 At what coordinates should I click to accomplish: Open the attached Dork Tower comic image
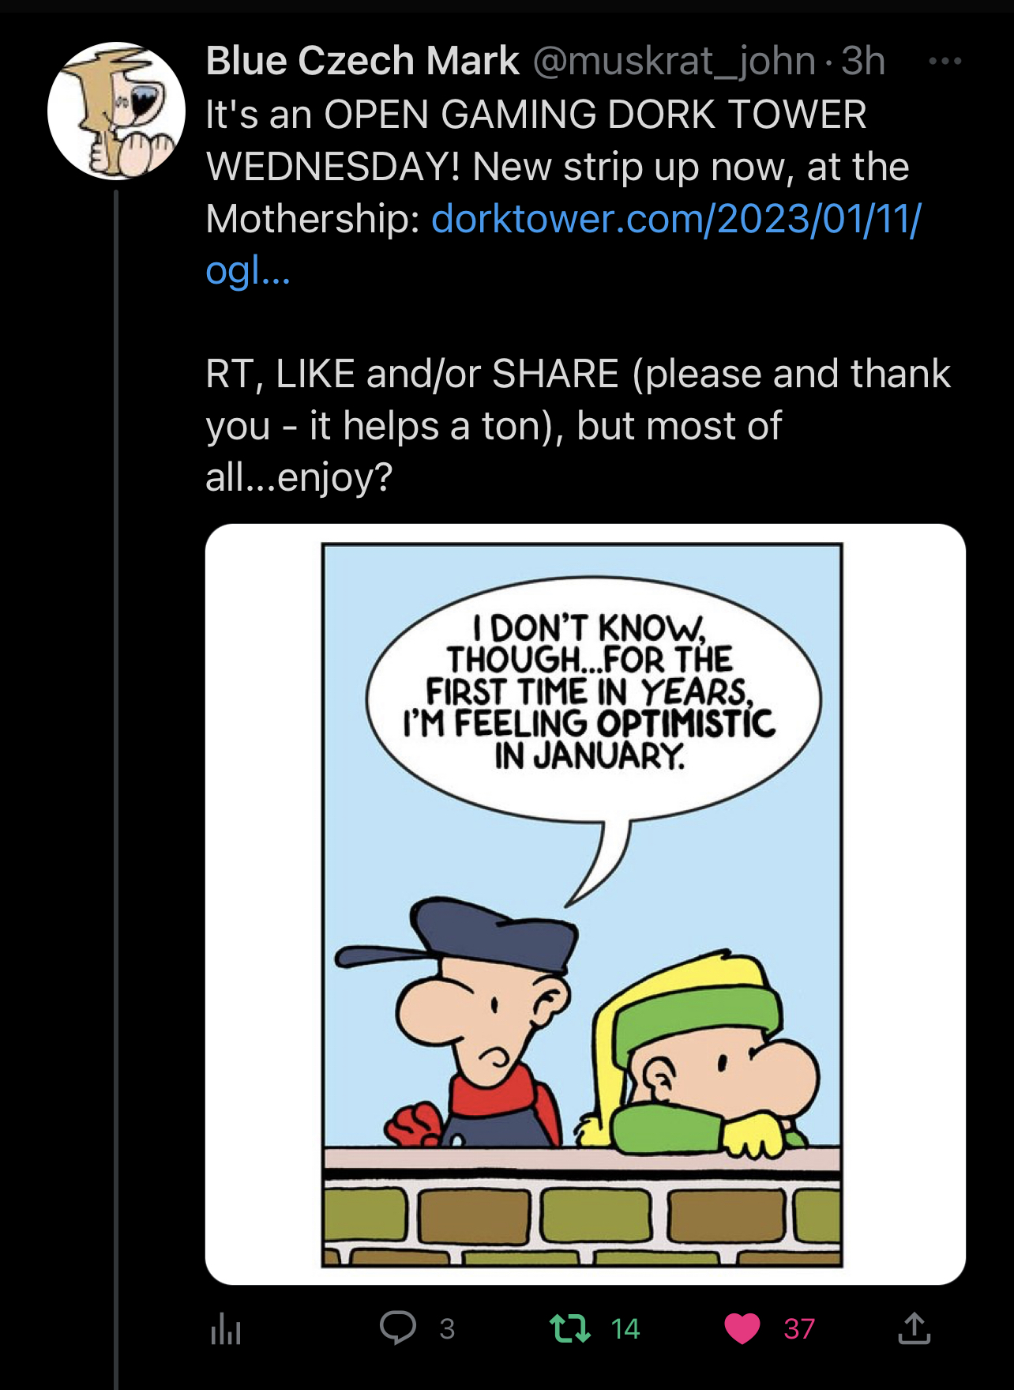tap(585, 903)
